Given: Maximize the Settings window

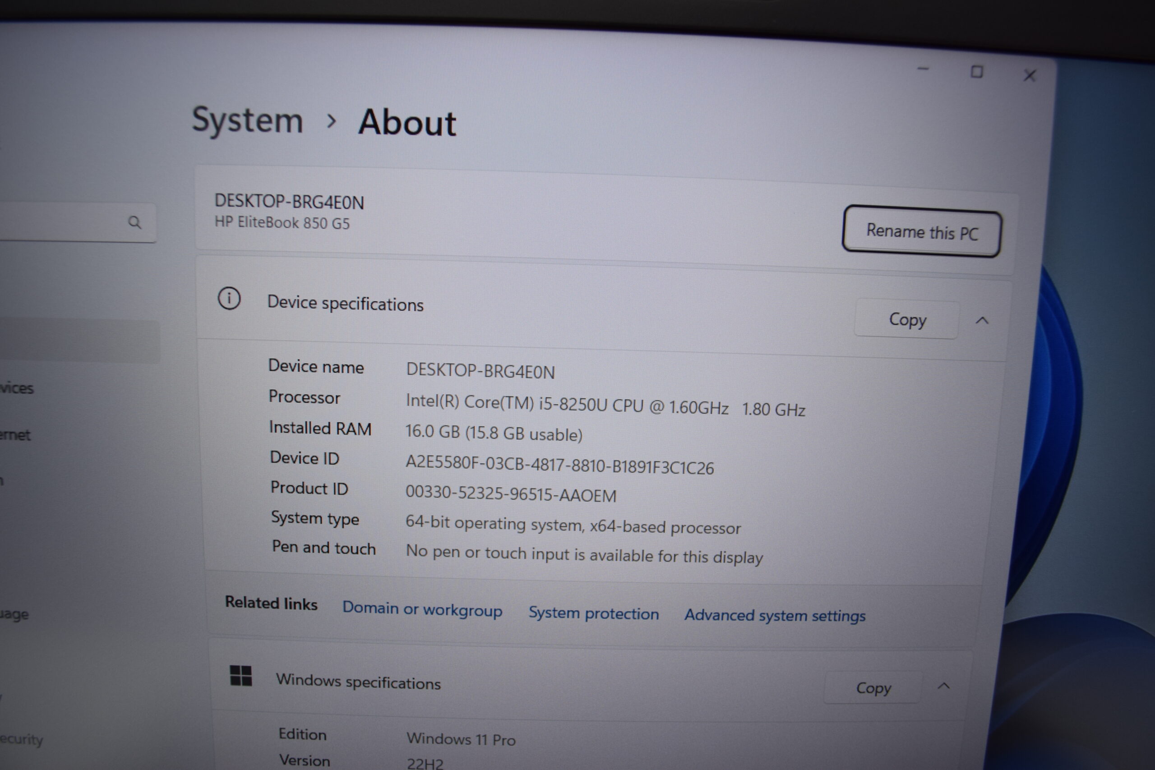Looking at the screenshot, I should (977, 72).
